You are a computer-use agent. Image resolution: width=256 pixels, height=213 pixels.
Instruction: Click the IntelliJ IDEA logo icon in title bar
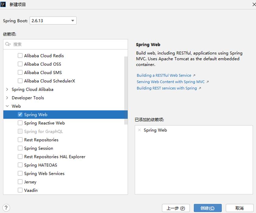coord(3,4)
